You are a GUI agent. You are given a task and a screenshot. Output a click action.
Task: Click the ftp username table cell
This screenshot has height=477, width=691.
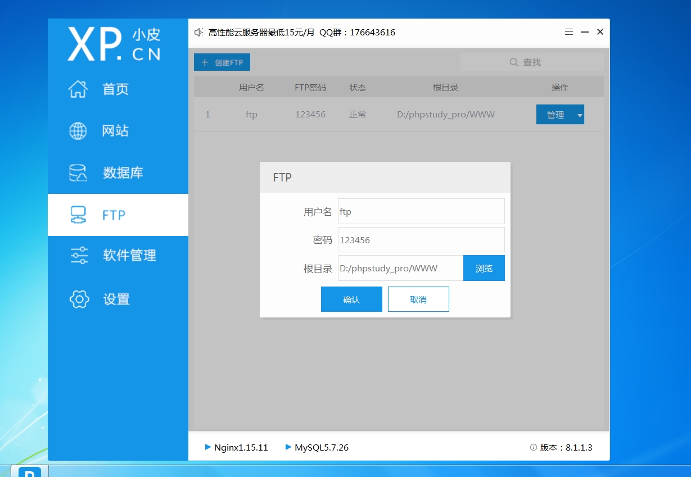click(251, 115)
